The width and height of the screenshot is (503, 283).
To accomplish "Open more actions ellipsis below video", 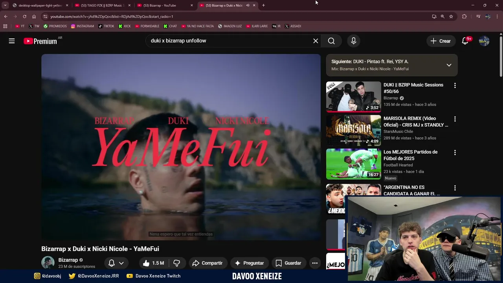I will coord(315,263).
